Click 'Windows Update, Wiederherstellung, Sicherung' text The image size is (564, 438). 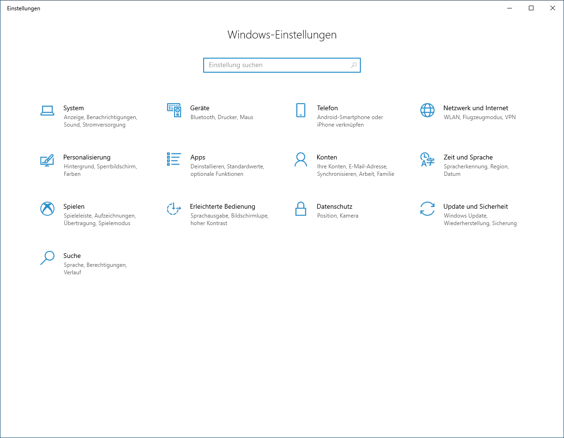[x=480, y=219]
